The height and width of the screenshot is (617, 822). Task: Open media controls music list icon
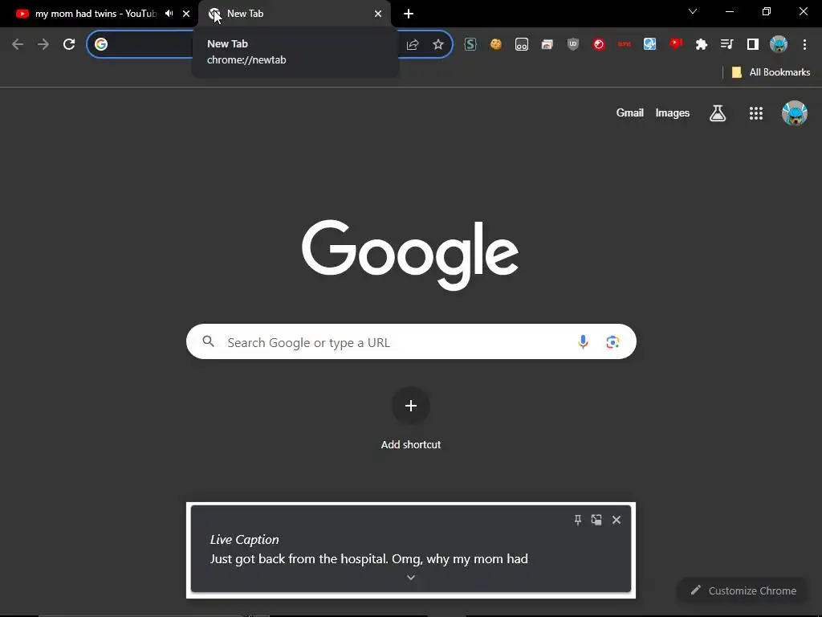727,45
